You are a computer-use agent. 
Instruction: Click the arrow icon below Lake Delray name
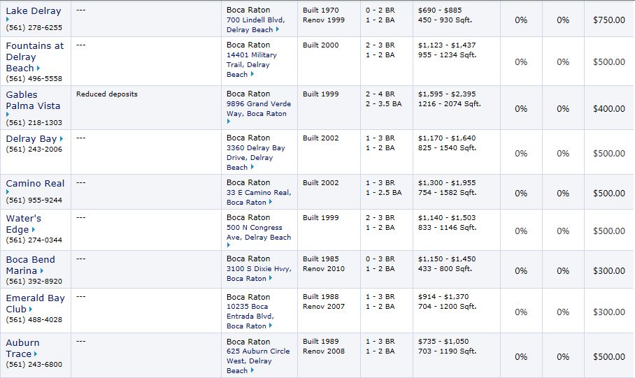[8, 20]
